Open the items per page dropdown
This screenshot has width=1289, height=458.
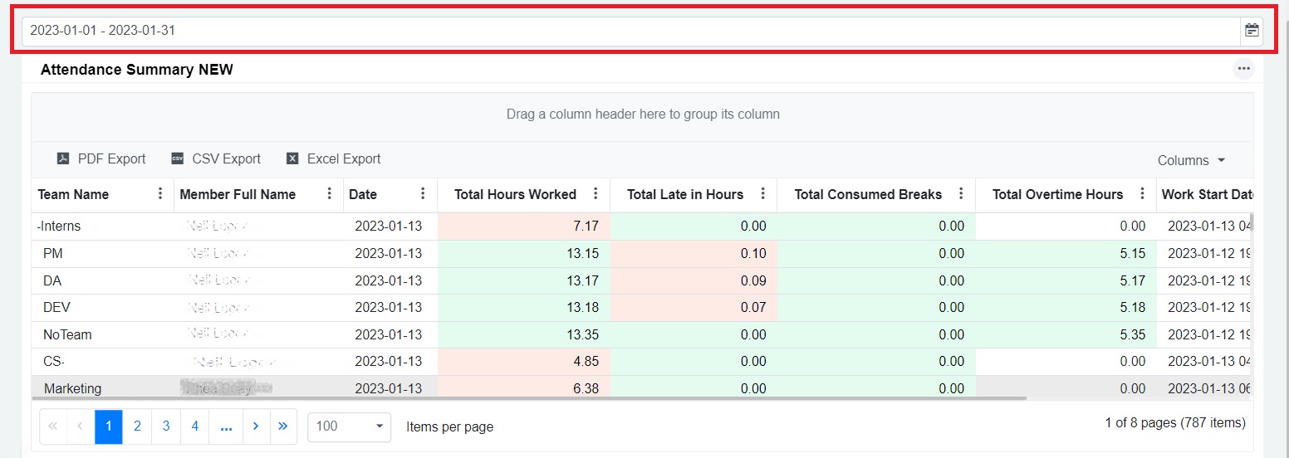(x=349, y=426)
